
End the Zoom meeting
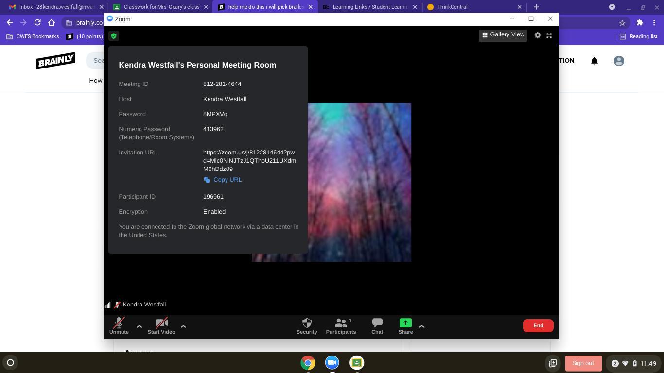click(538, 325)
